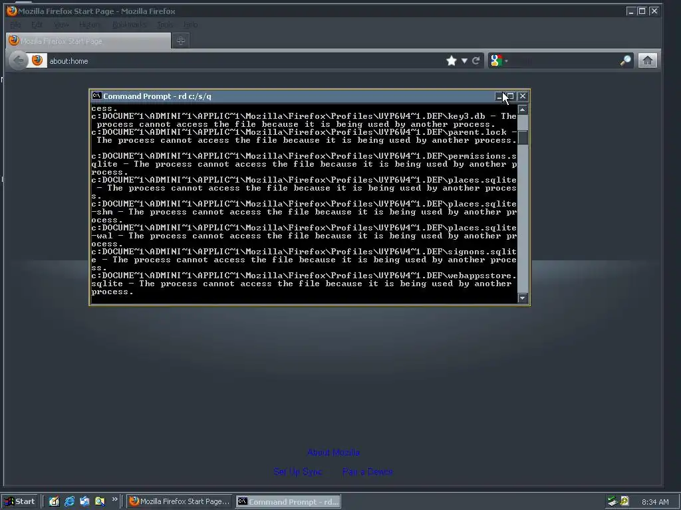
Task: Select the Mozilla Firefox Start Page tab
Action: click(x=88, y=41)
